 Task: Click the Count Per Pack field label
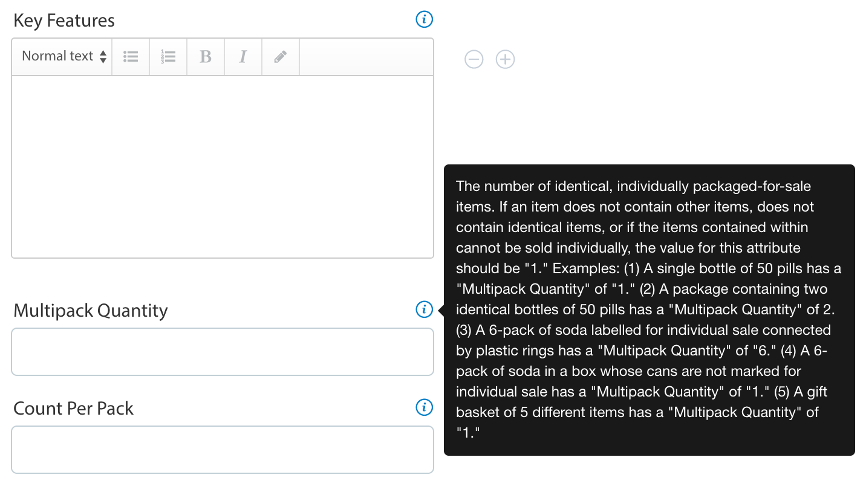coord(73,409)
